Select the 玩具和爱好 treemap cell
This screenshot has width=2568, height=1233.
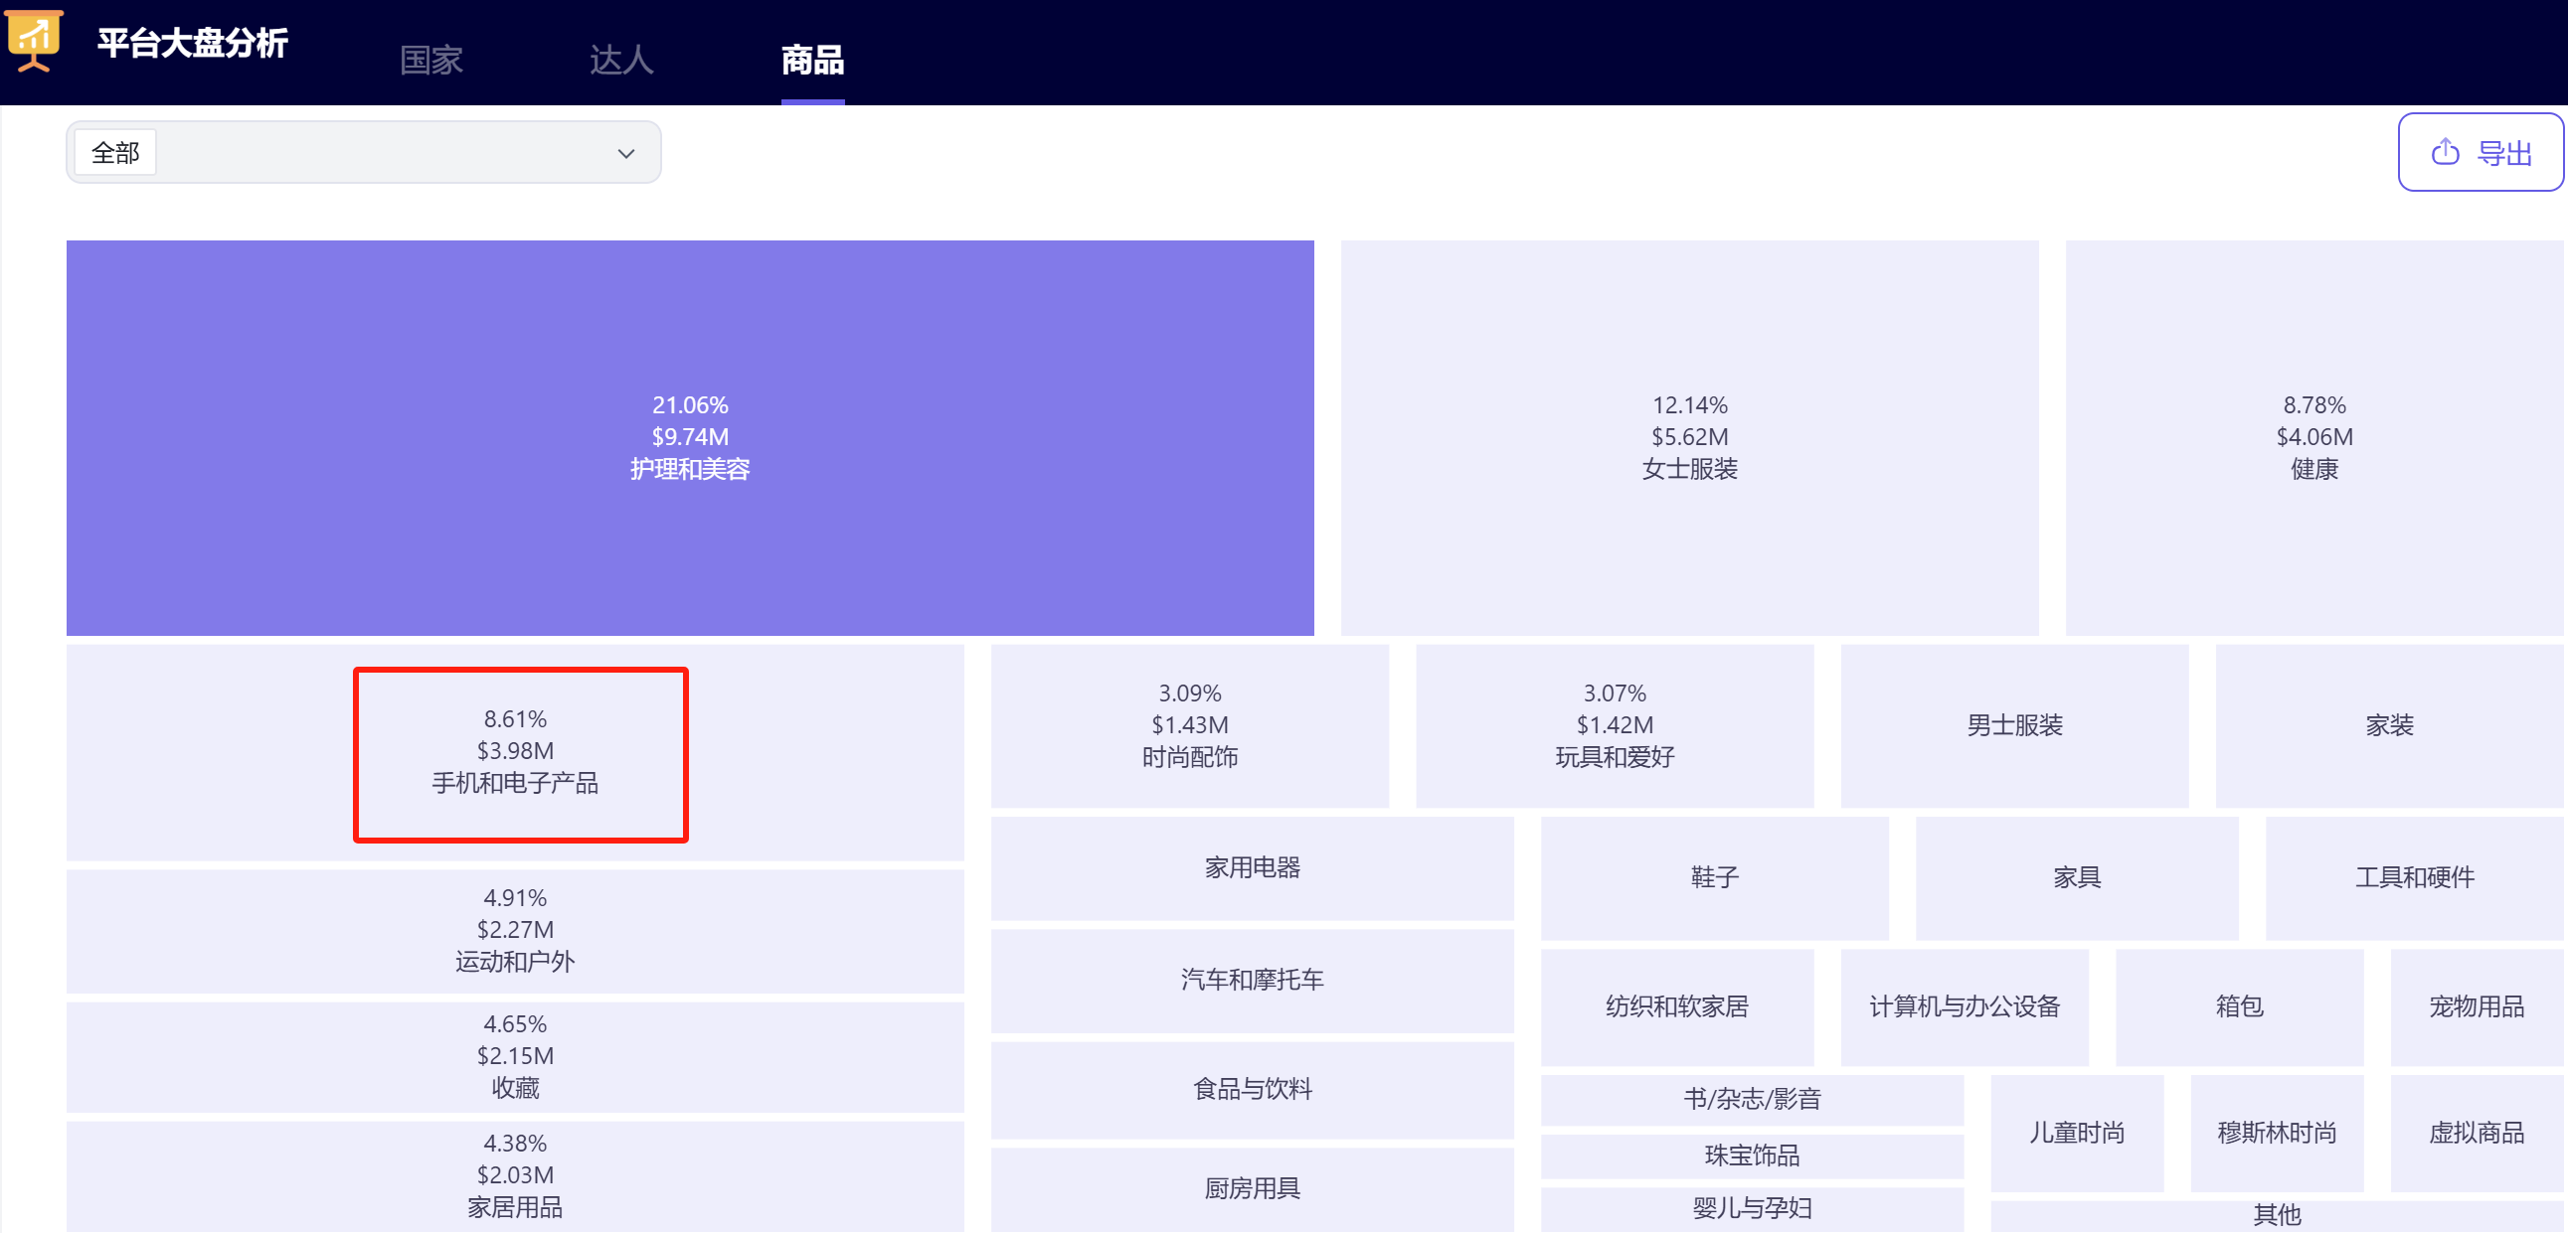[1614, 725]
